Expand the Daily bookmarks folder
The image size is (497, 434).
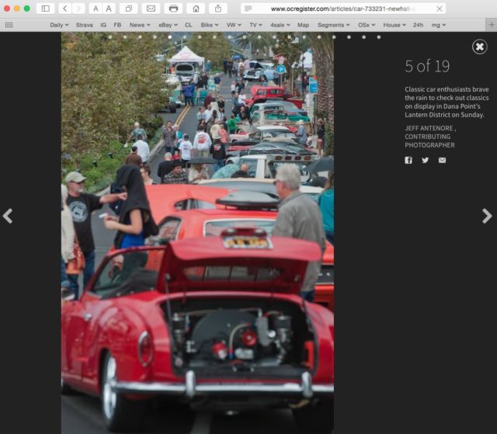60,25
